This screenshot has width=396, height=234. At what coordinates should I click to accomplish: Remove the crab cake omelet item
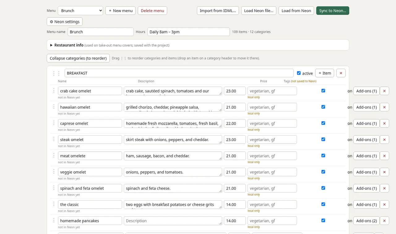pyautogui.click(x=384, y=91)
